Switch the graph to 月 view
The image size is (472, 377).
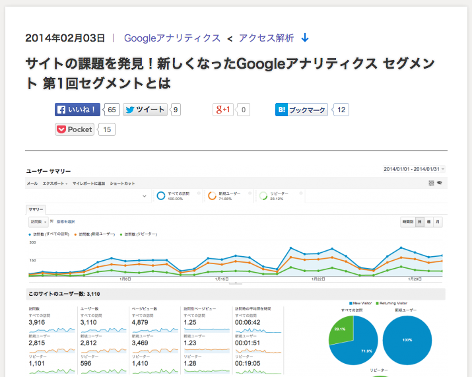438,222
